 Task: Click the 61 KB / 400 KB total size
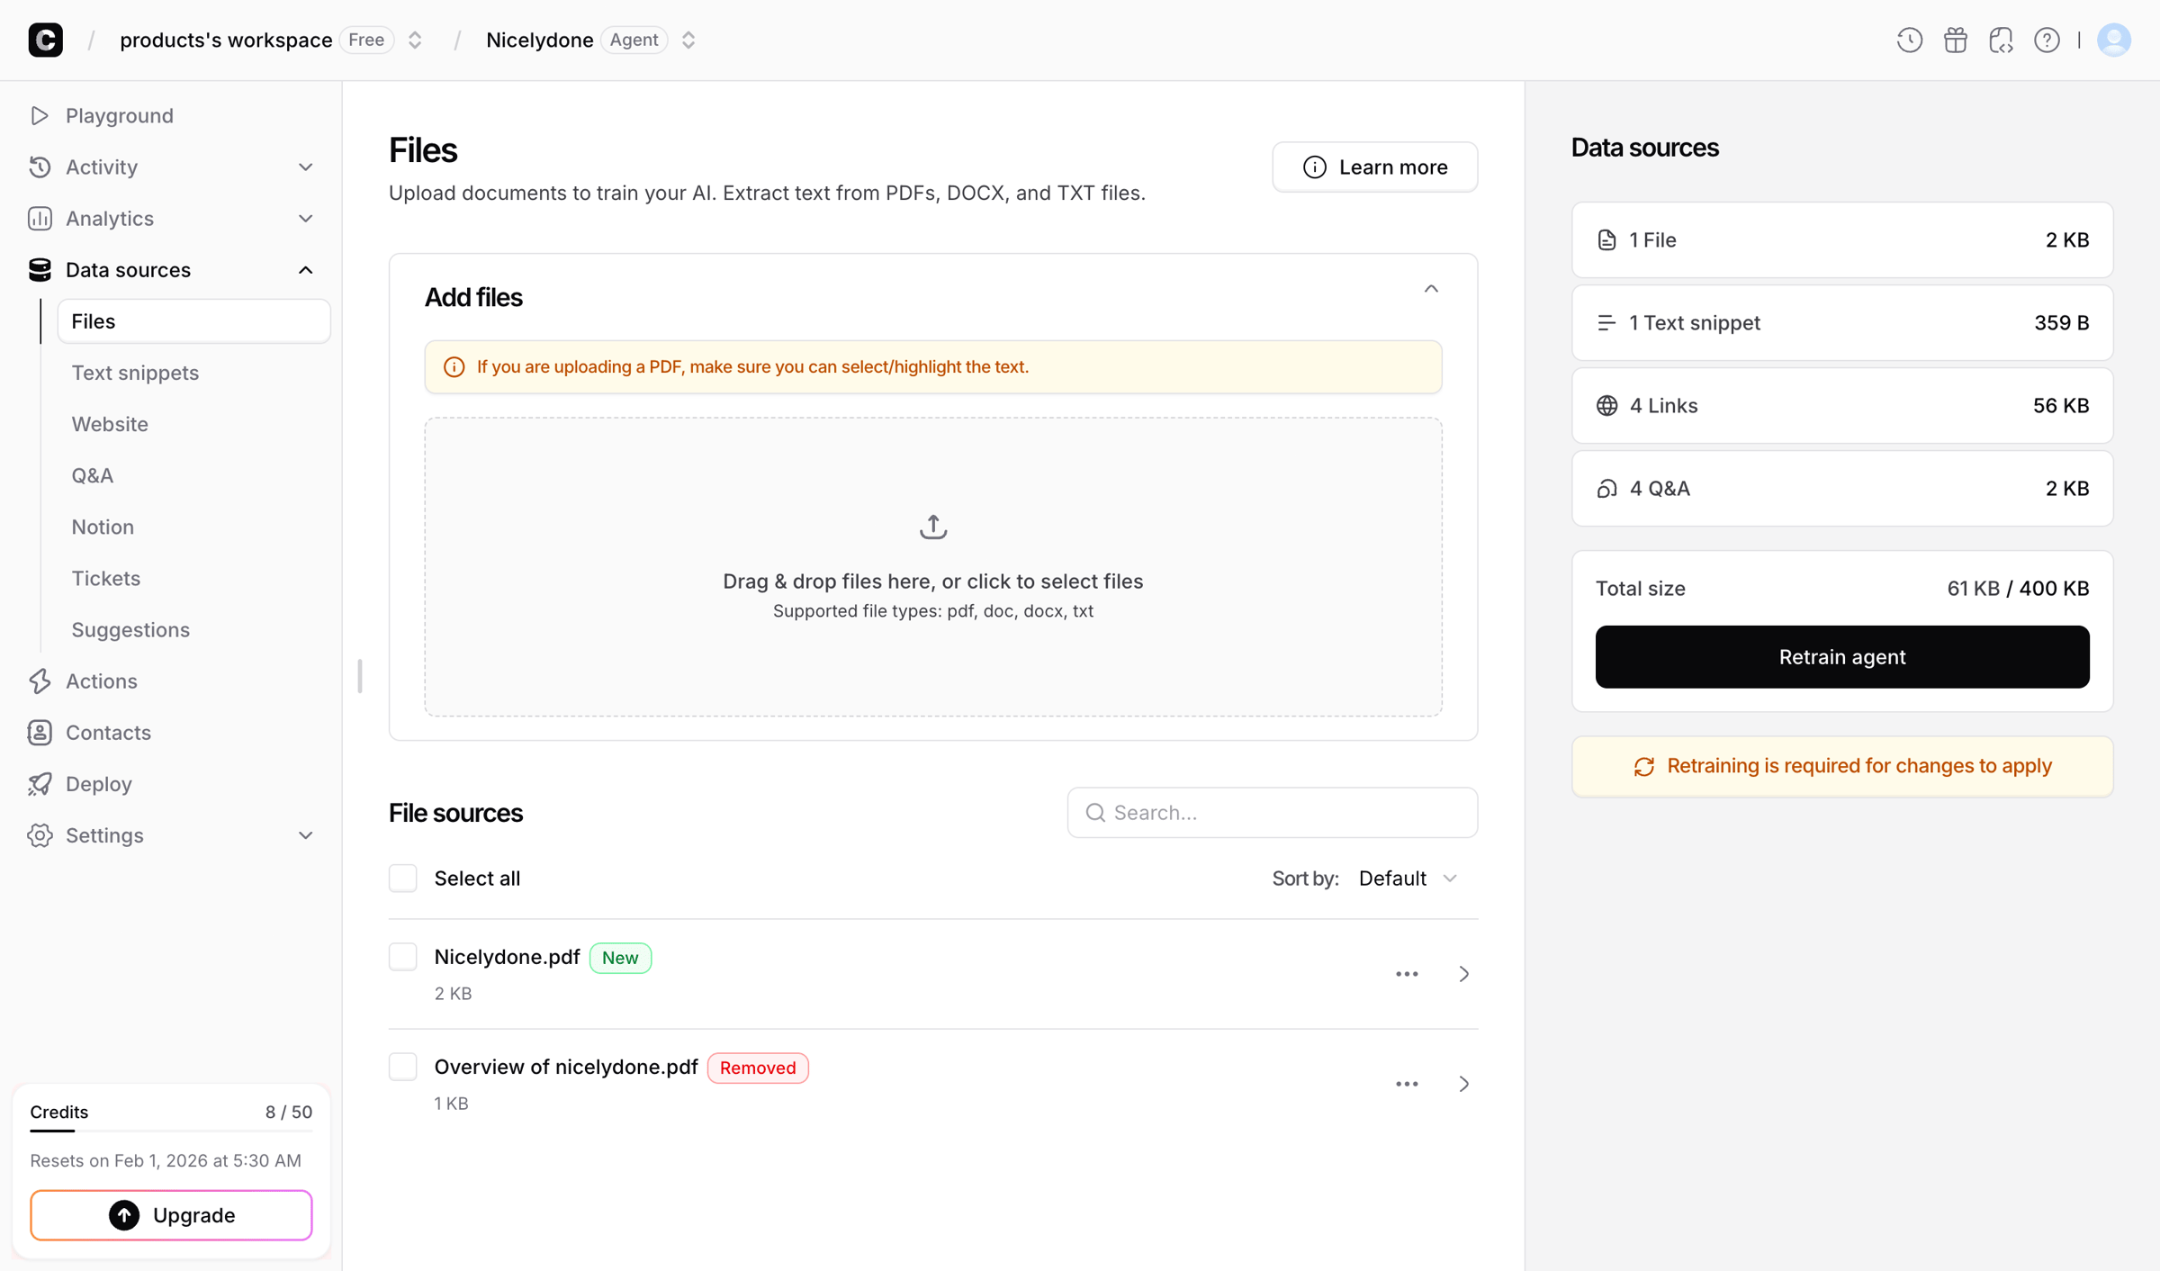(2018, 589)
